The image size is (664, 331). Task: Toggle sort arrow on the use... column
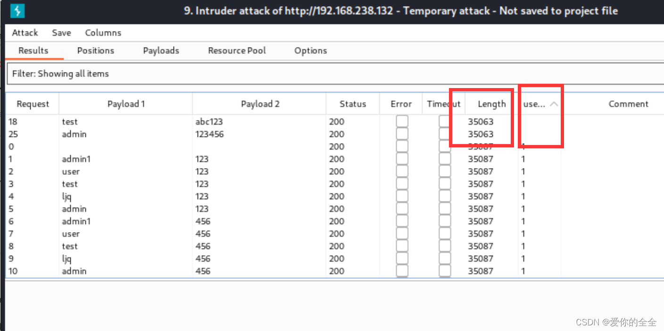pyautogui.click(x=554, y=104)
